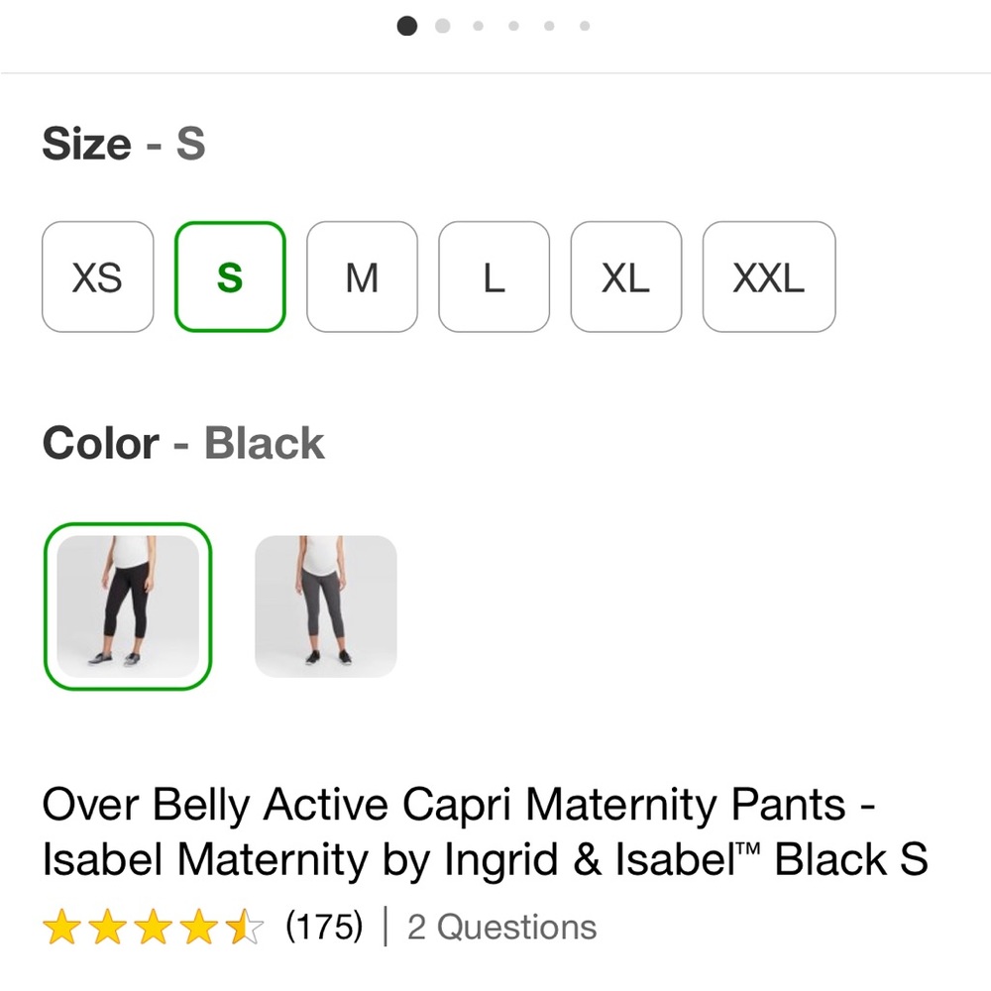Confirm the selected size S option
Image resolution: width=991 pixels, height=991 pixels.
[x=230, y=276]
